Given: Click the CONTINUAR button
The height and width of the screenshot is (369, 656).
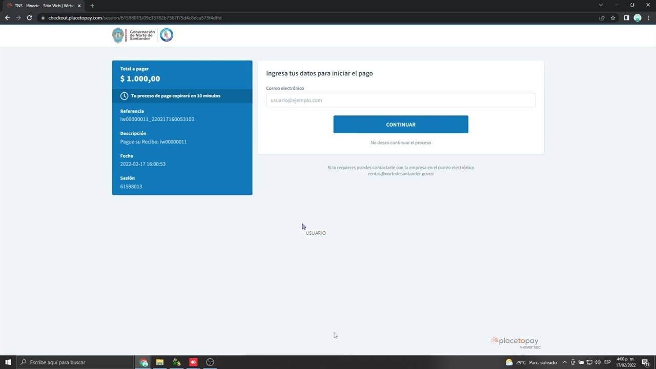Looking at the screenshot, I should pos(401,125).
